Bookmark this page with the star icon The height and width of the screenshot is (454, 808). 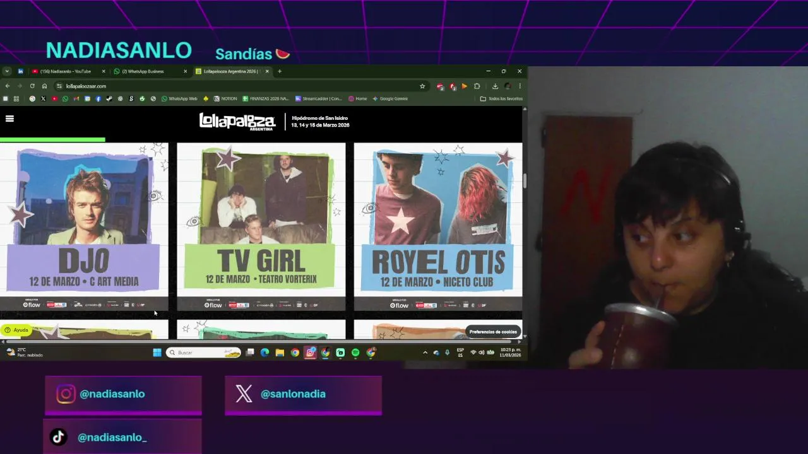tap(422, 86)
